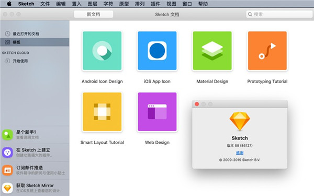
Task: Click the 感谢 link in about dialog
Action: click(x=240, y=153)
